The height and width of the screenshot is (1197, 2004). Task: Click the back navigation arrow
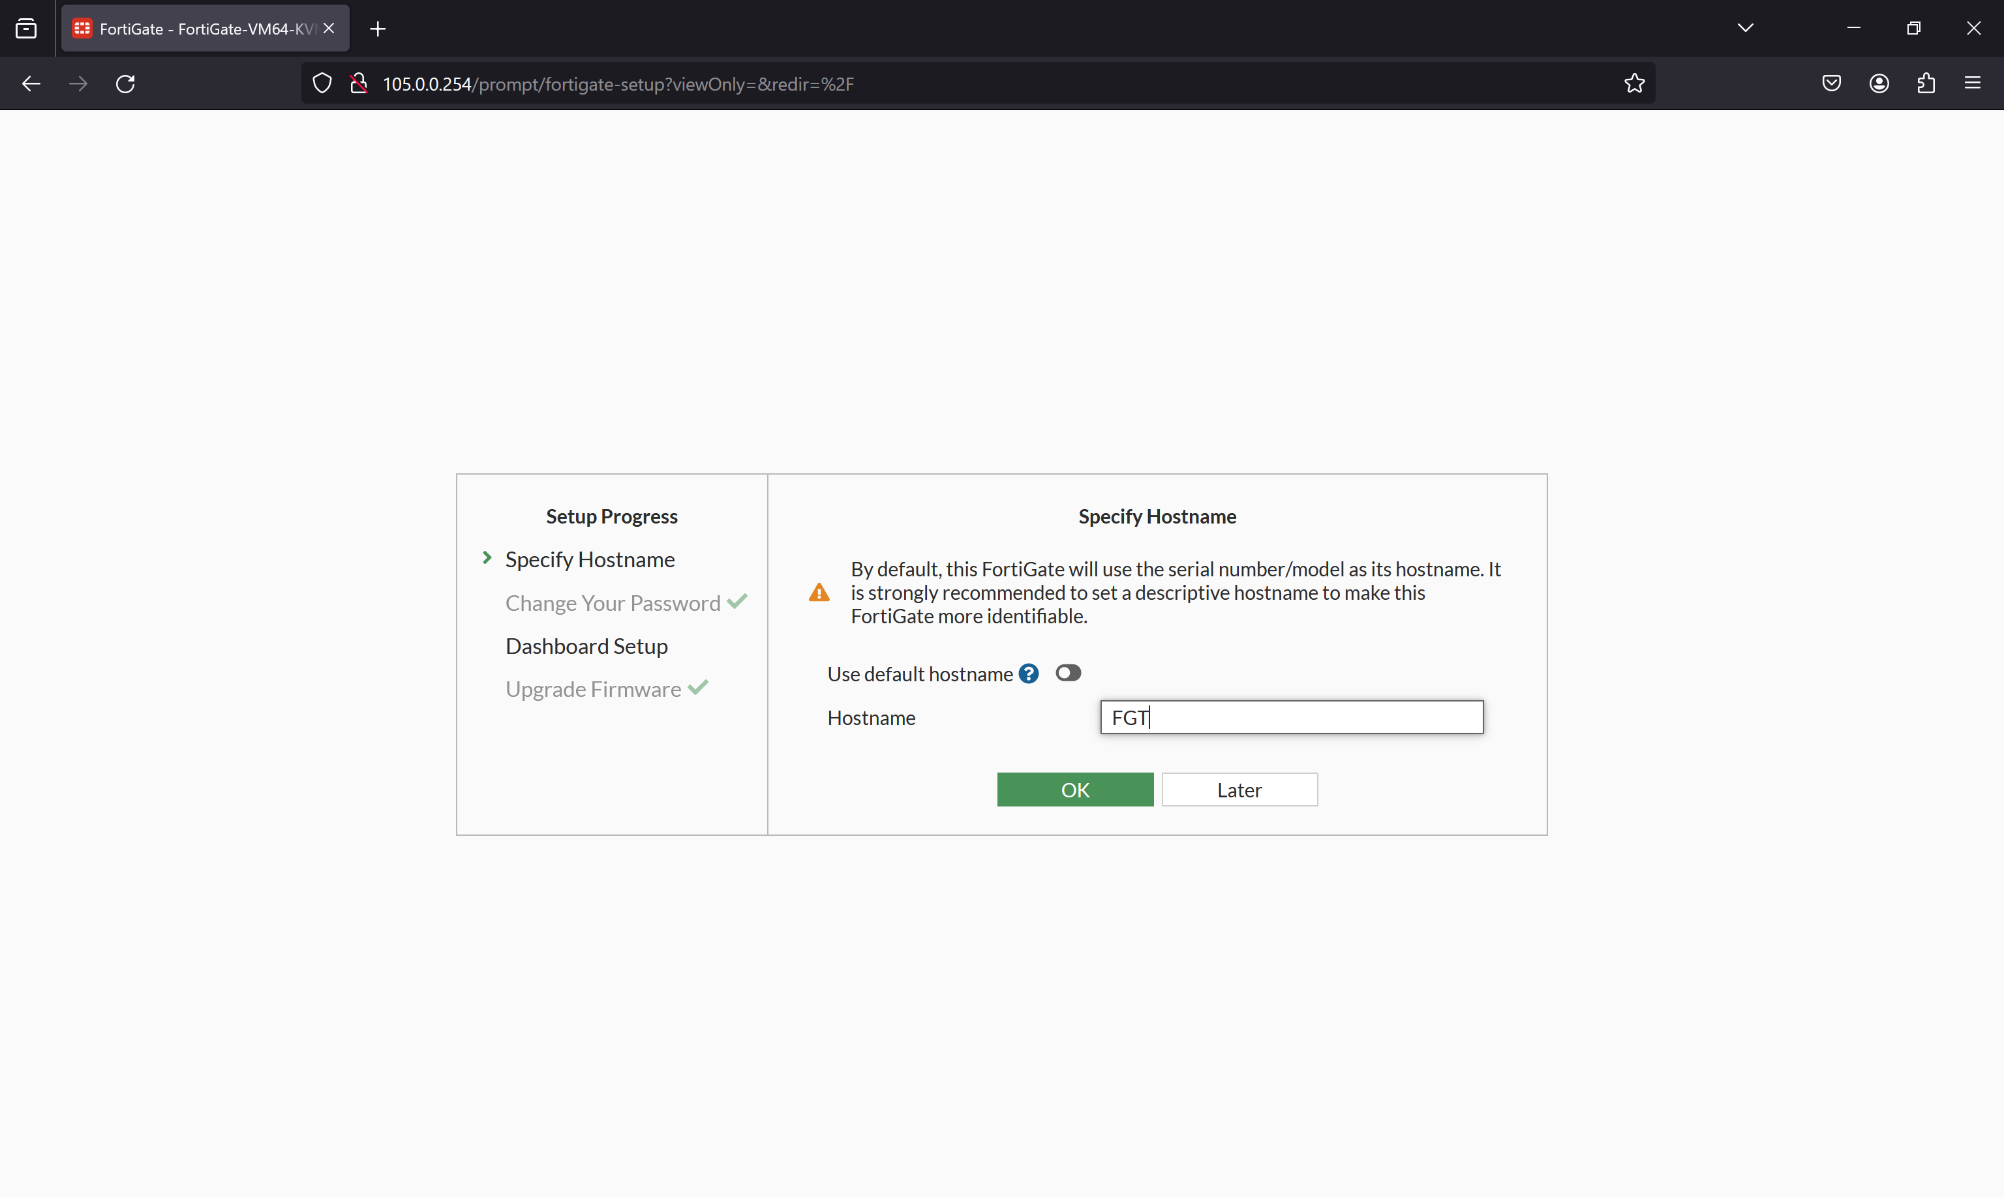click(31, 83)
